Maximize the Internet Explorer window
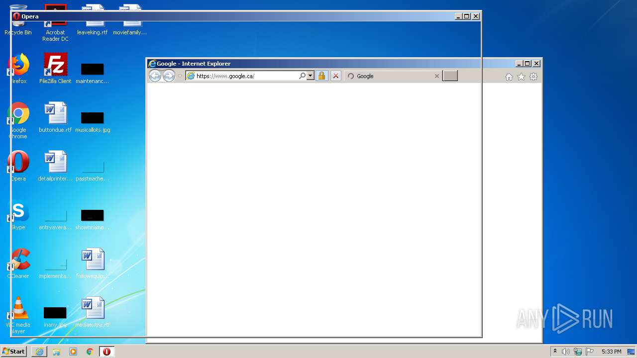Image resolution: width=637 pixels, height=358 pixels. tap(528, 64)
